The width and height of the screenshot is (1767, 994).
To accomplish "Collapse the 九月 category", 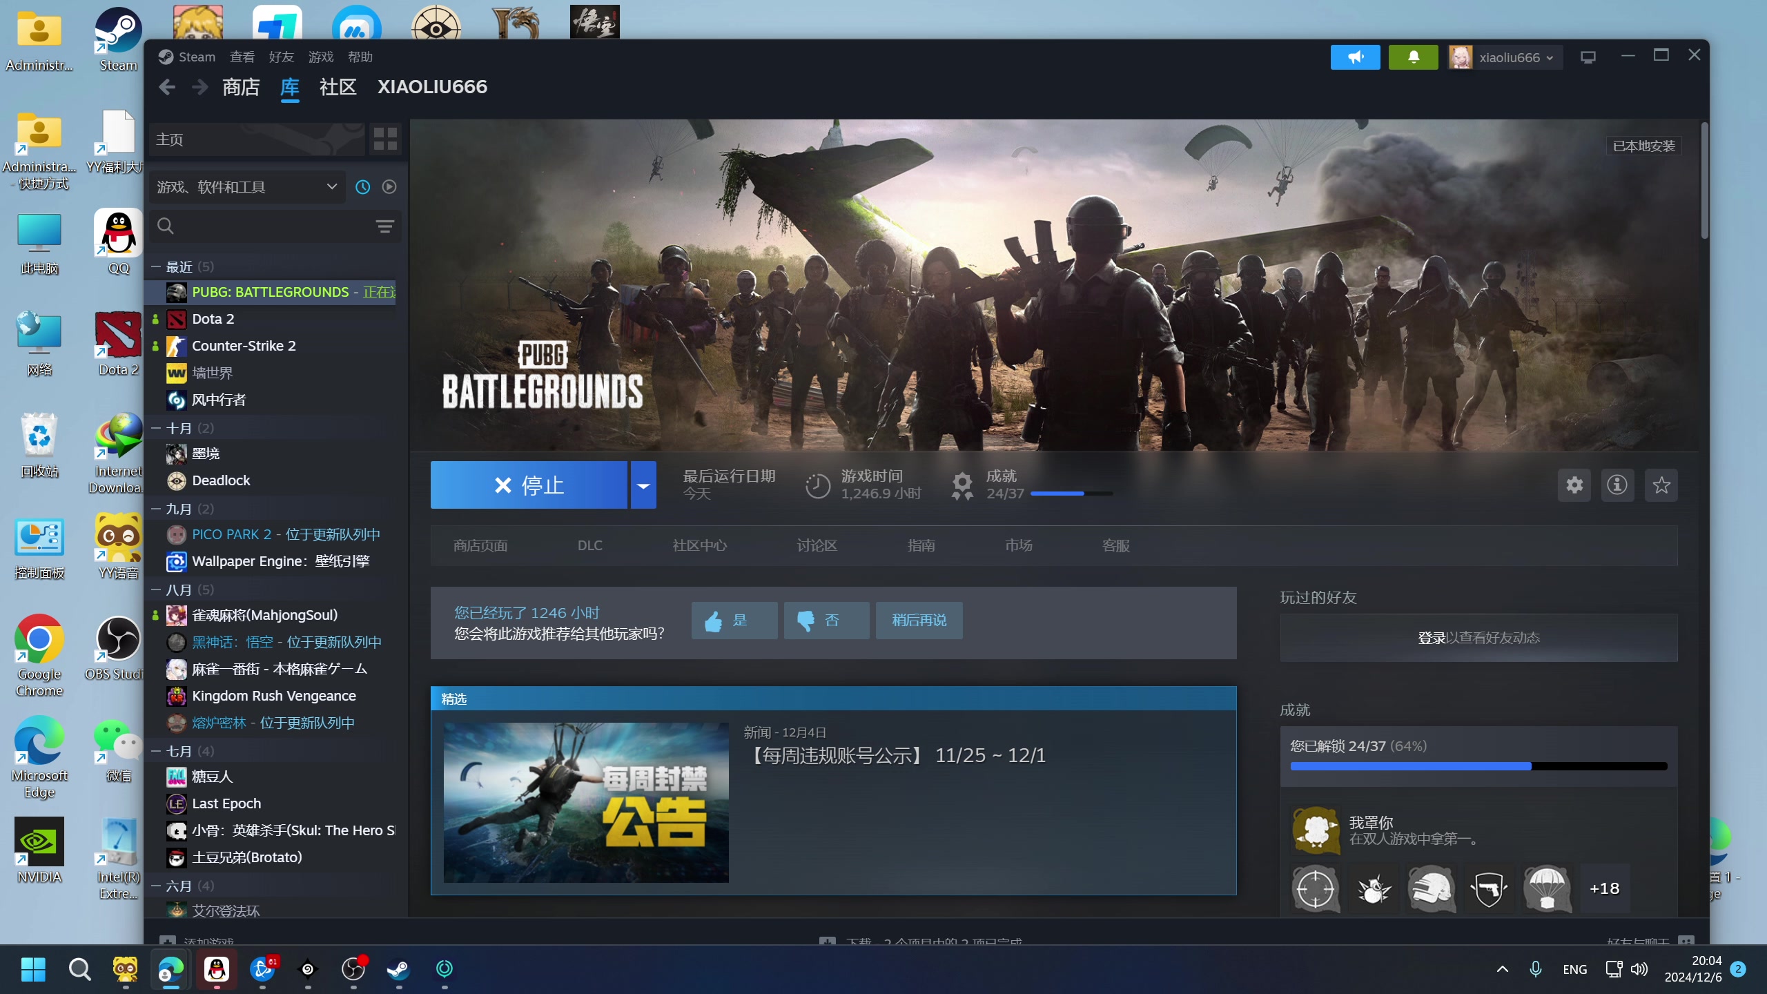I will (157, 509).
